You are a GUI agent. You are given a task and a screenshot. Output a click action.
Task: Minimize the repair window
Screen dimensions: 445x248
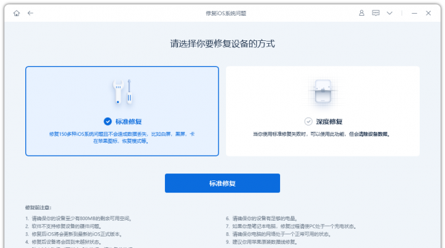pyautogui.click(x=414, y=13)
